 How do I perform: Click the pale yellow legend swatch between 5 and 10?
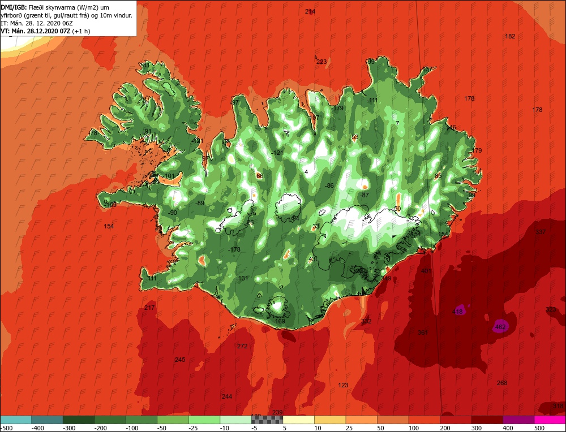[298, 420]
